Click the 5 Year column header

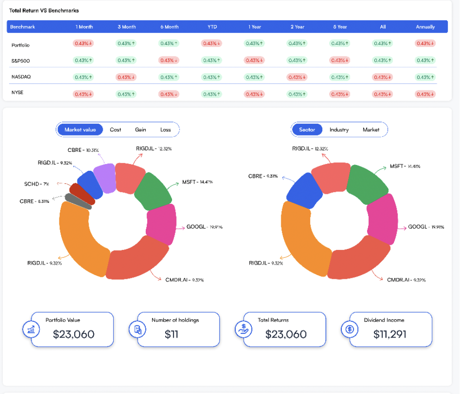pyautogui.click(x=340, y=27)
